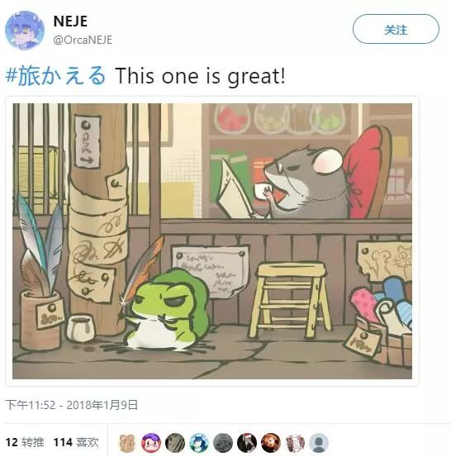Open the purple-haired cartoon liker avatar
This screenshot has width=451, height=457.
151,443
